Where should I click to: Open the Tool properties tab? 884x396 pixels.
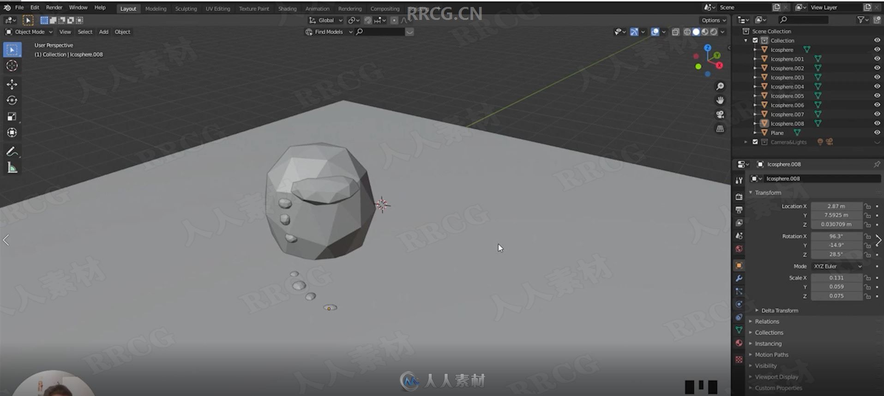click(739, 180)
